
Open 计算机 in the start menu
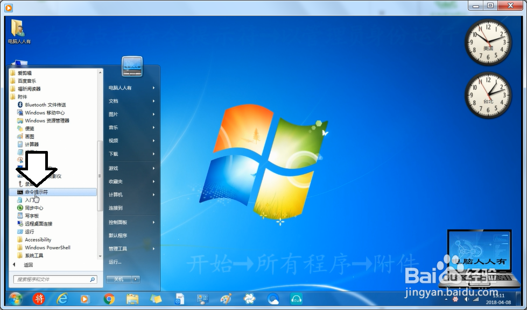[x=132, y=195]
